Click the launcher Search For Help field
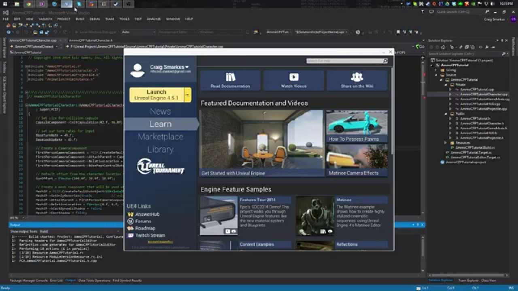The image size is (518, 291). [344, 61]
